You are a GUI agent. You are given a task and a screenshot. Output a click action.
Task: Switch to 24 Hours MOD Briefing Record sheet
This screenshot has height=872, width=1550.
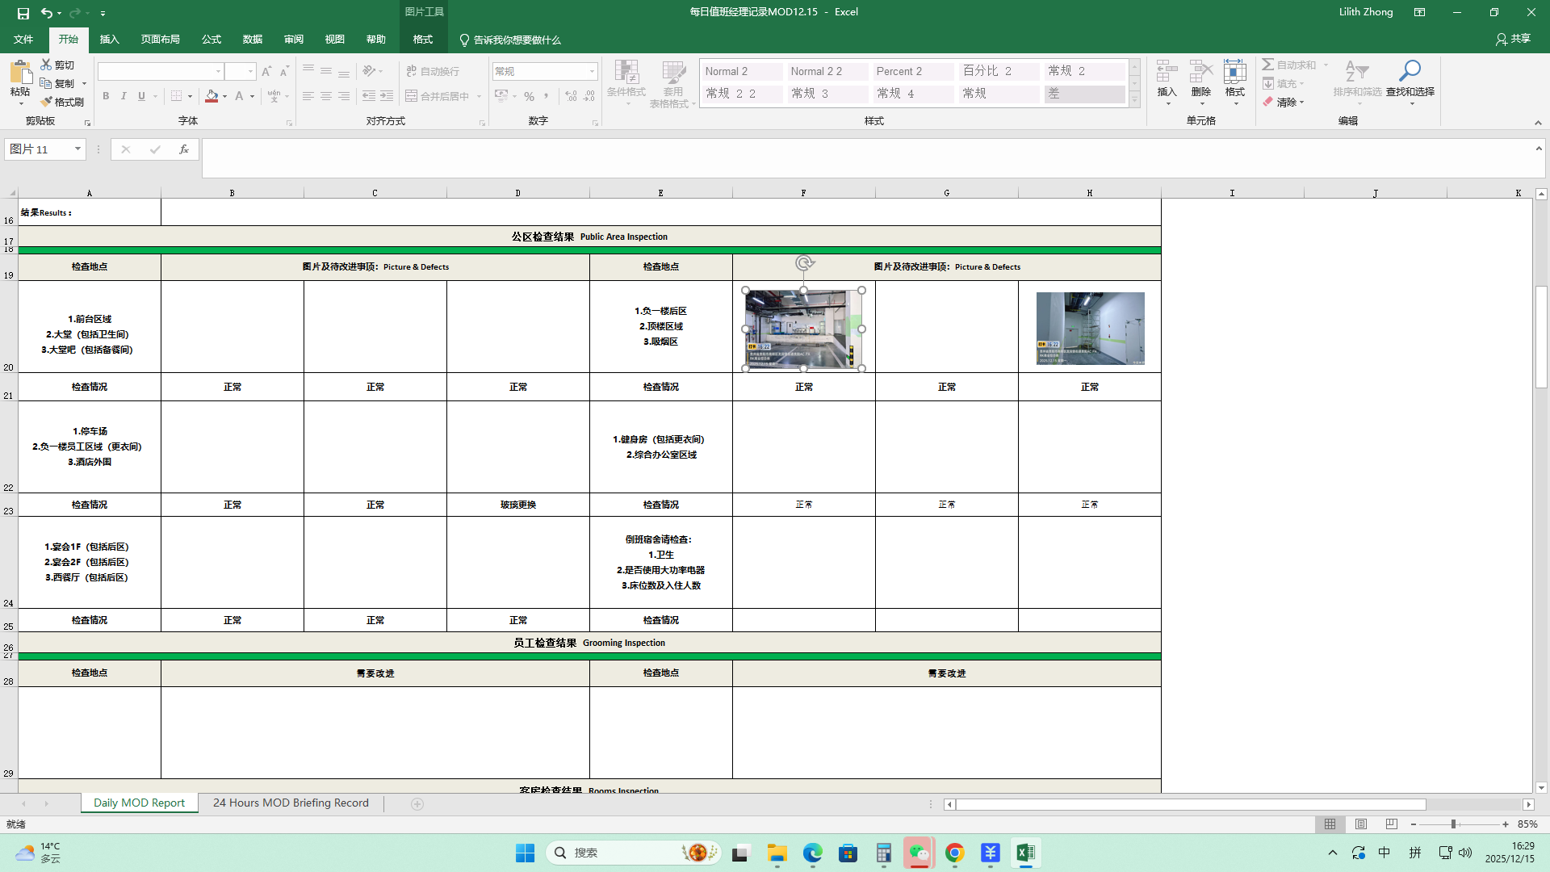coord(291,803)
